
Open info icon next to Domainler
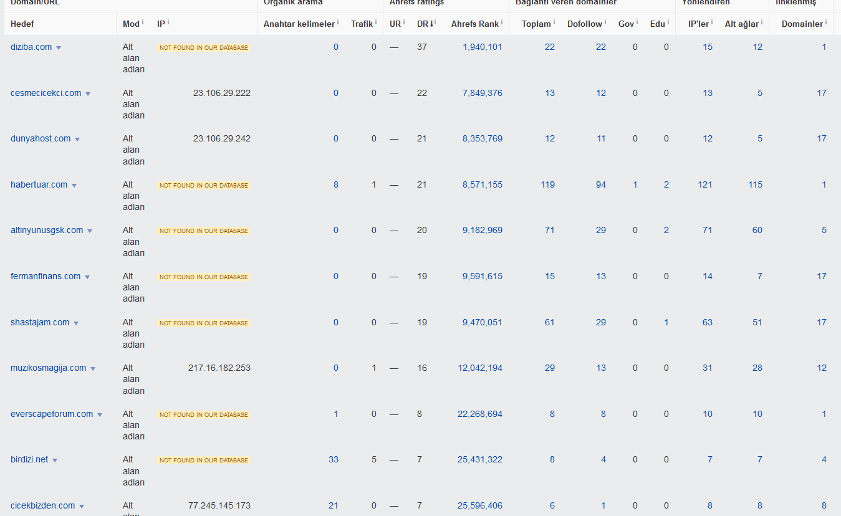click(x=826, y=22)
